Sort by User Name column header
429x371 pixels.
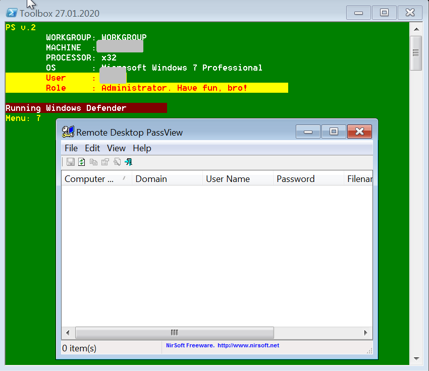(238, 178)
